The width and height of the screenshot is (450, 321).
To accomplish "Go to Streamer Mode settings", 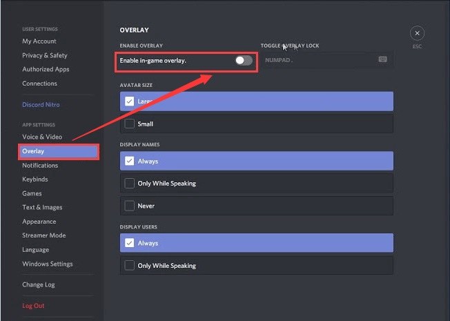I will pos(44,235).
